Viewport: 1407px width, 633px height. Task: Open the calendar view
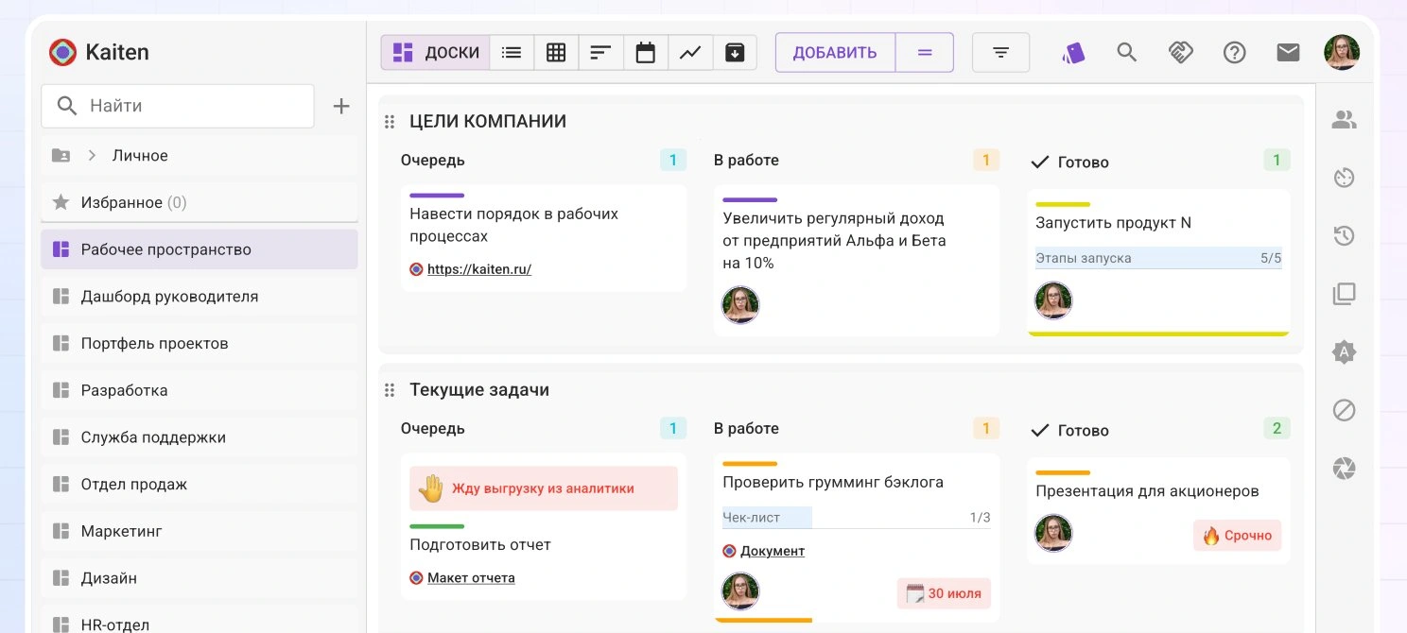point(646,52)
